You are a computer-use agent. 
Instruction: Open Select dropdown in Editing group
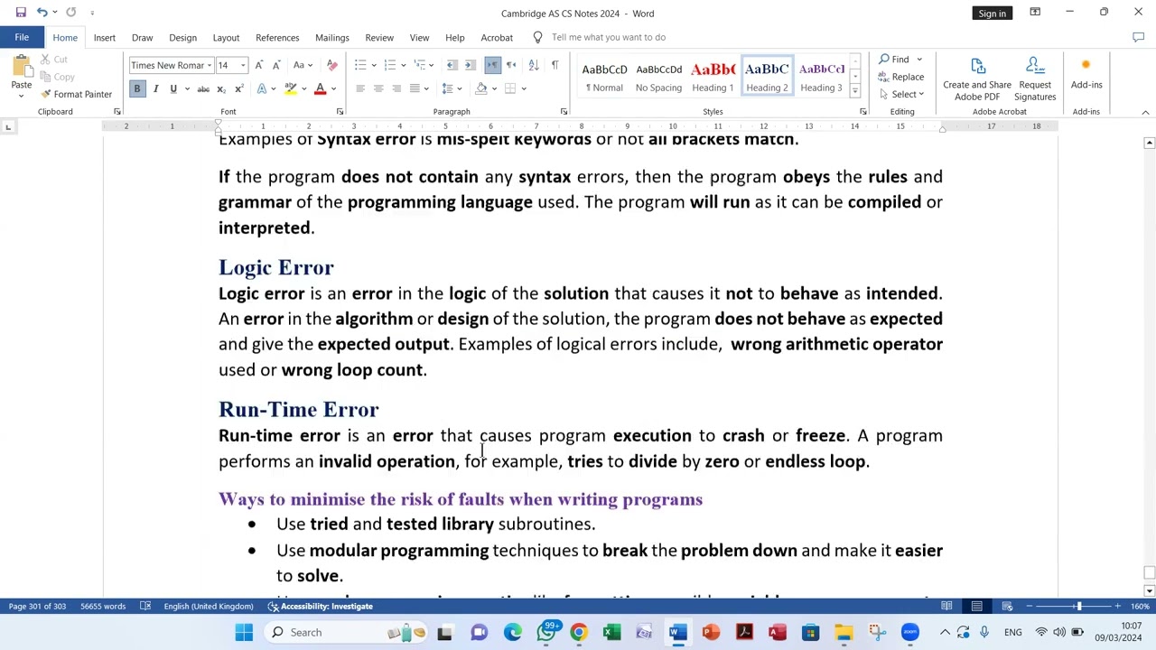tap(901, 94)
